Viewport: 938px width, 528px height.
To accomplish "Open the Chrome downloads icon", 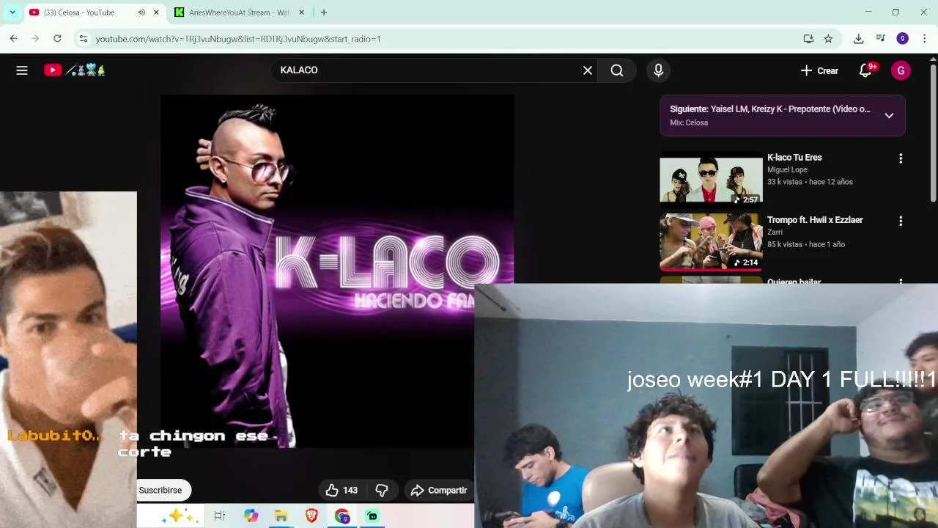I will click(x=858, y=39).
